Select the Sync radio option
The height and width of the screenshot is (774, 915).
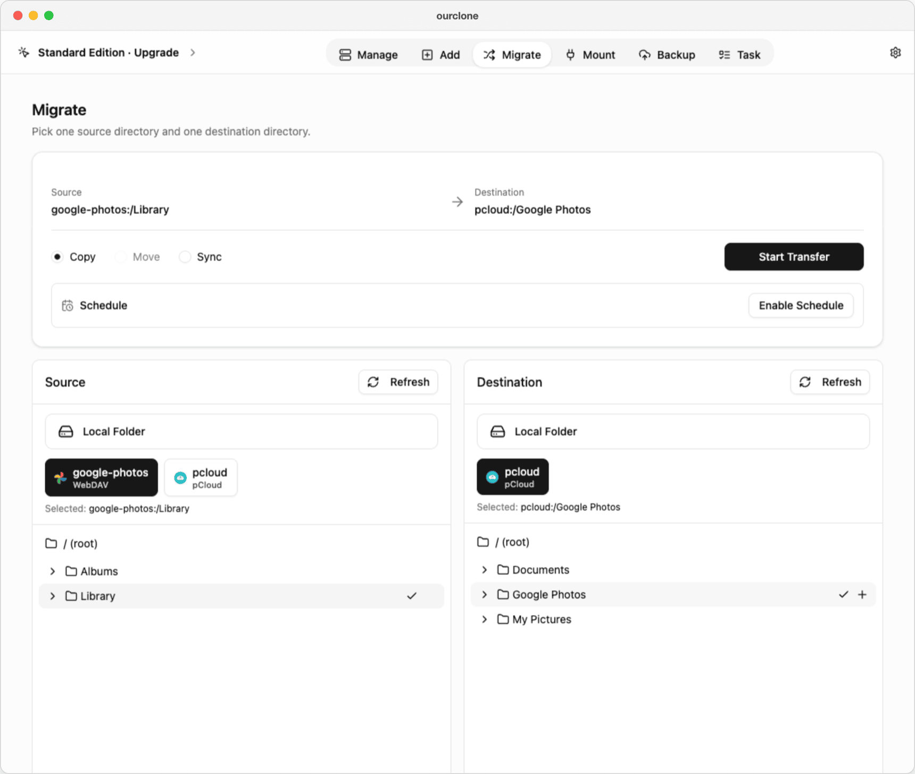coord(185,257)
